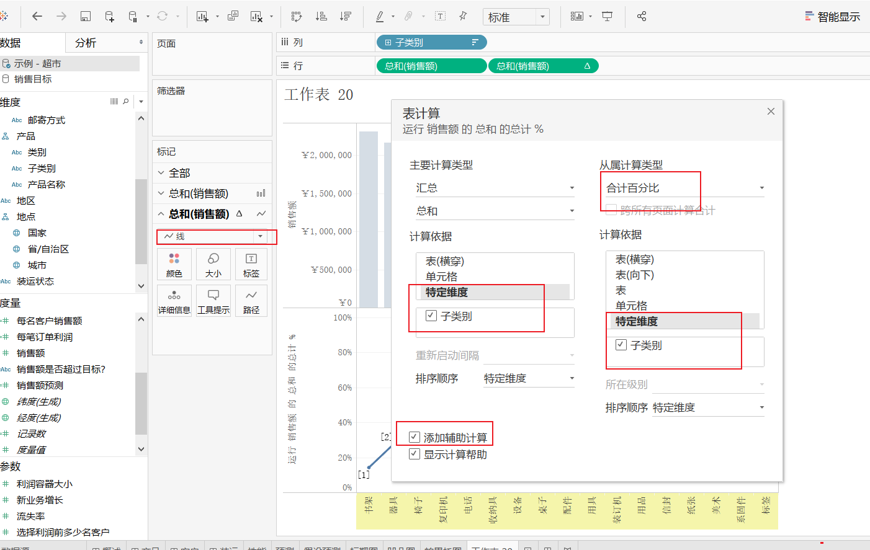Screen dimensions: 870x550
Task: Add a new data source via toolbar icon
Action: pyautogui.click(x=109, y=16)
